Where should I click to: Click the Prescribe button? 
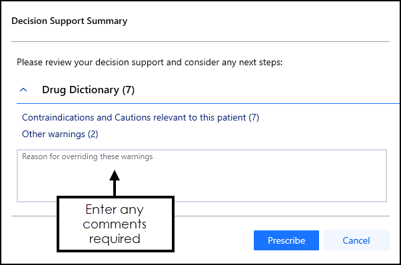tap(286, 240)
